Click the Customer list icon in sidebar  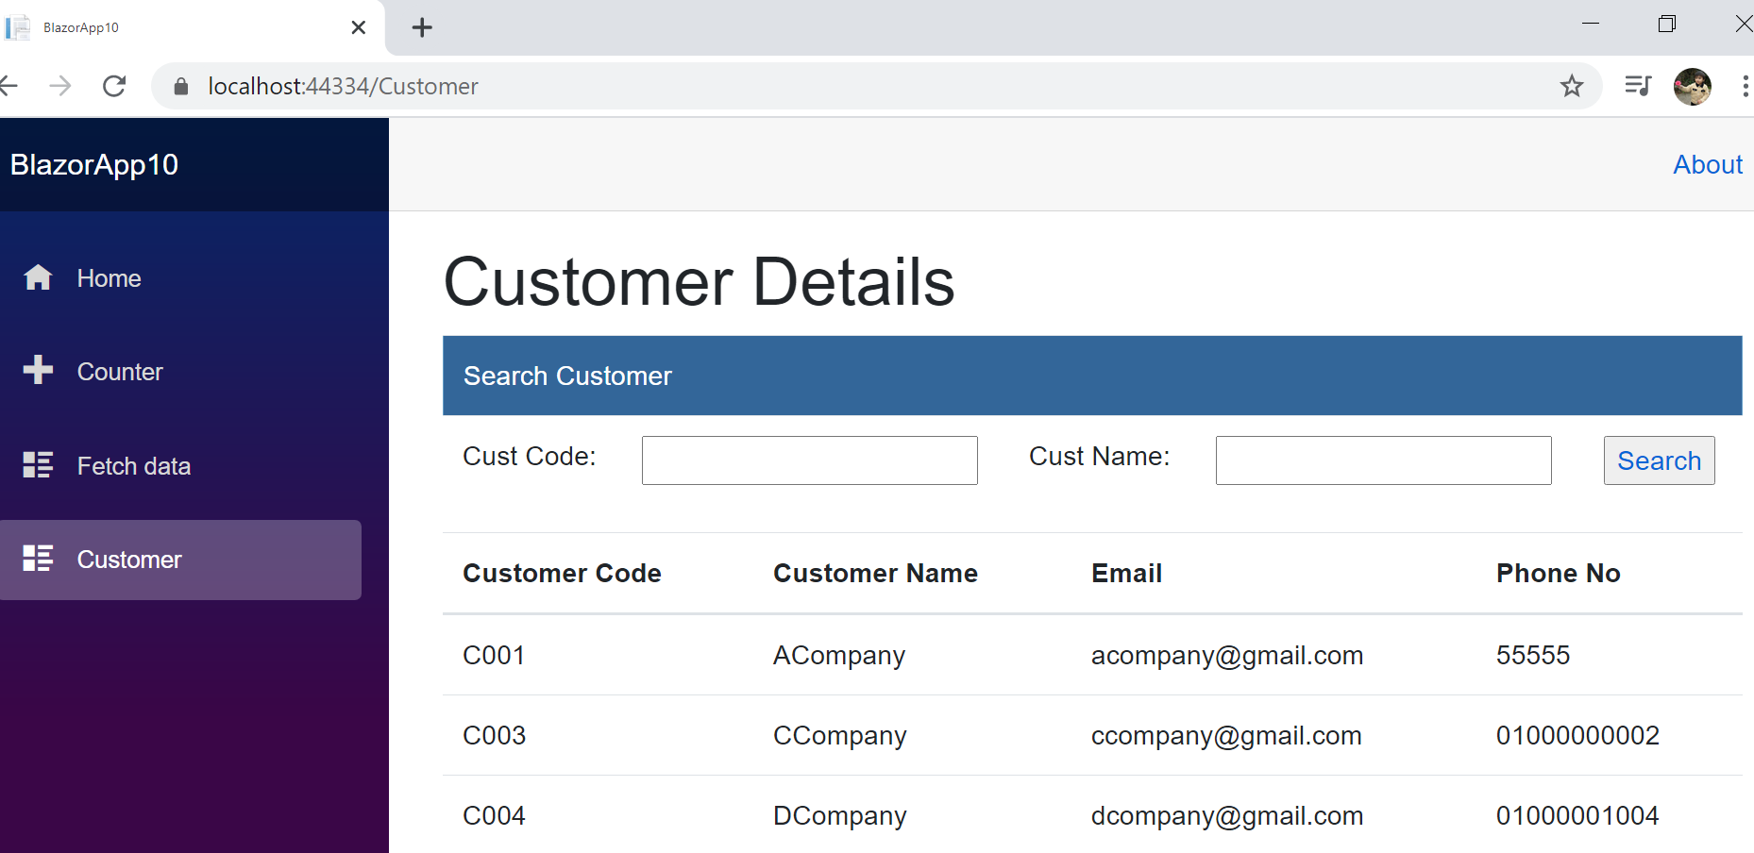coord(38,558)
